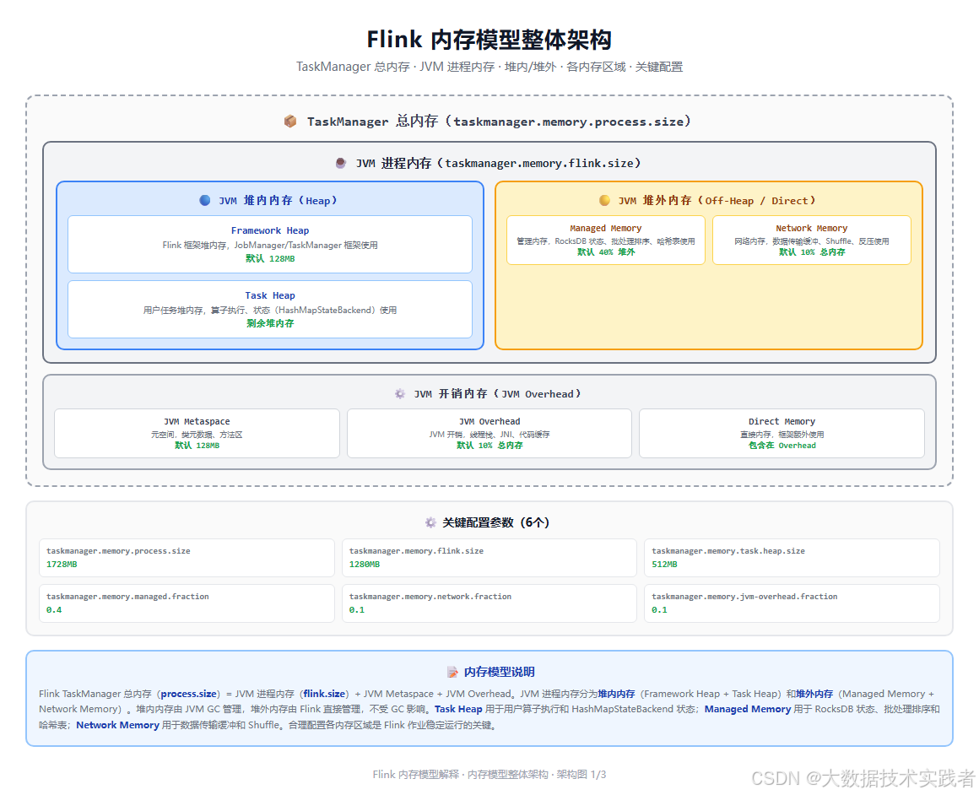The image size is (979, 795).
Task: Click the JVM 堆内内存 (Heap) heading
Action: [x=278, y=201]
